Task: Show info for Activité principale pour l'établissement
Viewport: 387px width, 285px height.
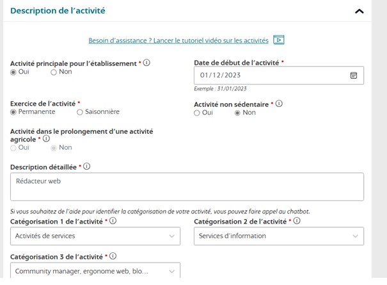Action: pos(146,63)
